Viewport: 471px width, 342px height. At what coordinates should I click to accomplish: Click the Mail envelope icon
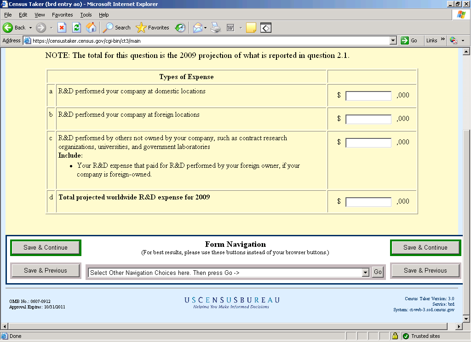(197, 28)
